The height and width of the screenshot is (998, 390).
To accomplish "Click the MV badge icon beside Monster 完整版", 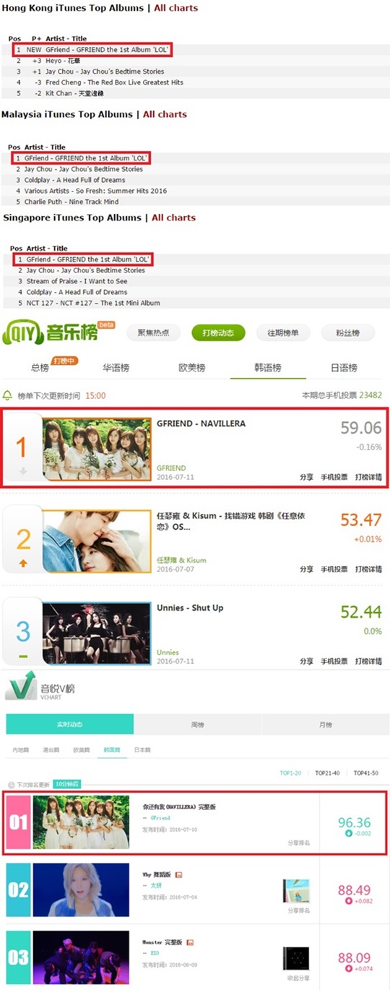I will tap(190, 942).
